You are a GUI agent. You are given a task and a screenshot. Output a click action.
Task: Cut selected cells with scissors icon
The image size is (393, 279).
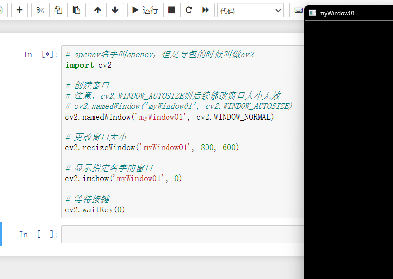pyautogui.click(x=40, y=10)
